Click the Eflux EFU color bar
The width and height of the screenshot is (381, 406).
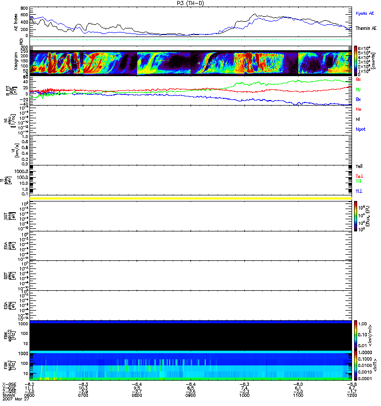point(355,216)
